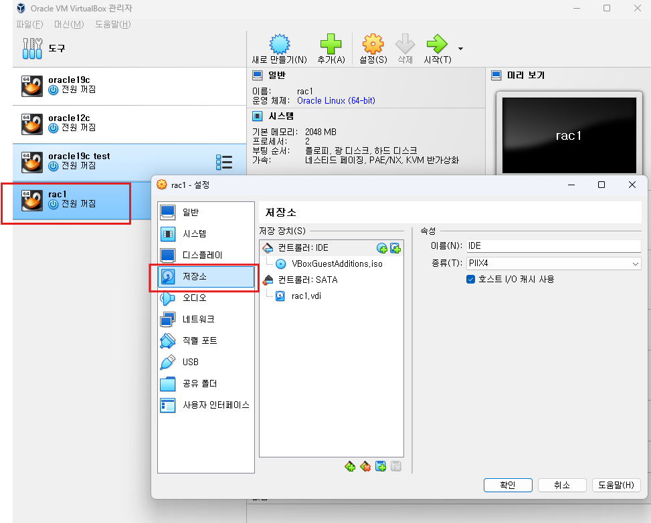Open the Machine (머신) menu
651x523 pixels.
[x=69, y=25]
